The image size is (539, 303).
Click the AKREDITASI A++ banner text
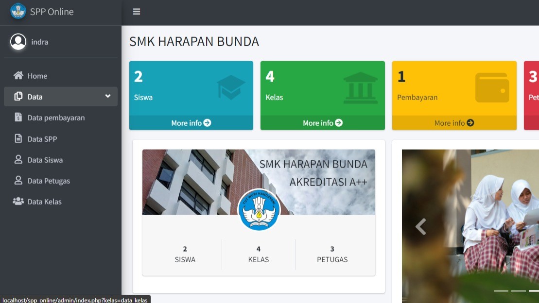tap(328, 182)
